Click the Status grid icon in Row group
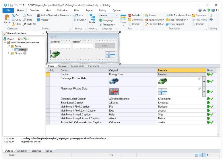The width and height of the screenshot is (223, 160). pyautogui.click(x=123, y=17)
